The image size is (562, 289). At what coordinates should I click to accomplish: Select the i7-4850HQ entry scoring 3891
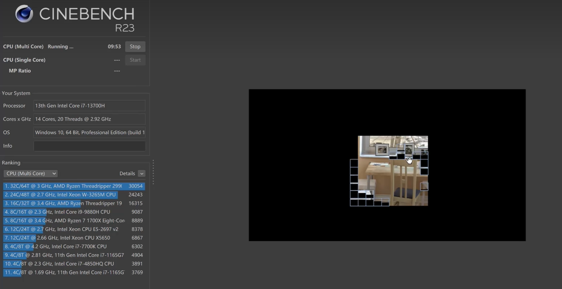[74, 264]
